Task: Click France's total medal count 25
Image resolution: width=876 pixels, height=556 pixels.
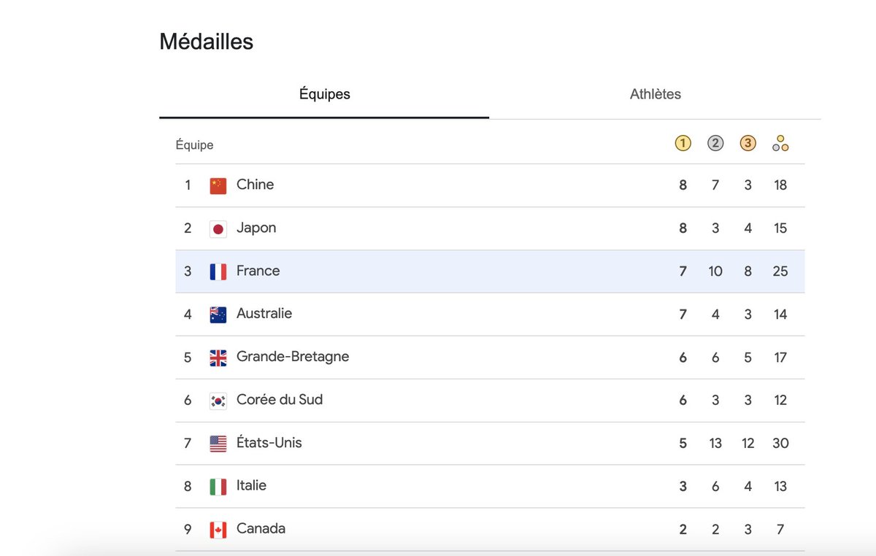Action: click(x=780, y=271)
